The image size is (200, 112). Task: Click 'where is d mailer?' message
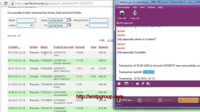[145, 39]
